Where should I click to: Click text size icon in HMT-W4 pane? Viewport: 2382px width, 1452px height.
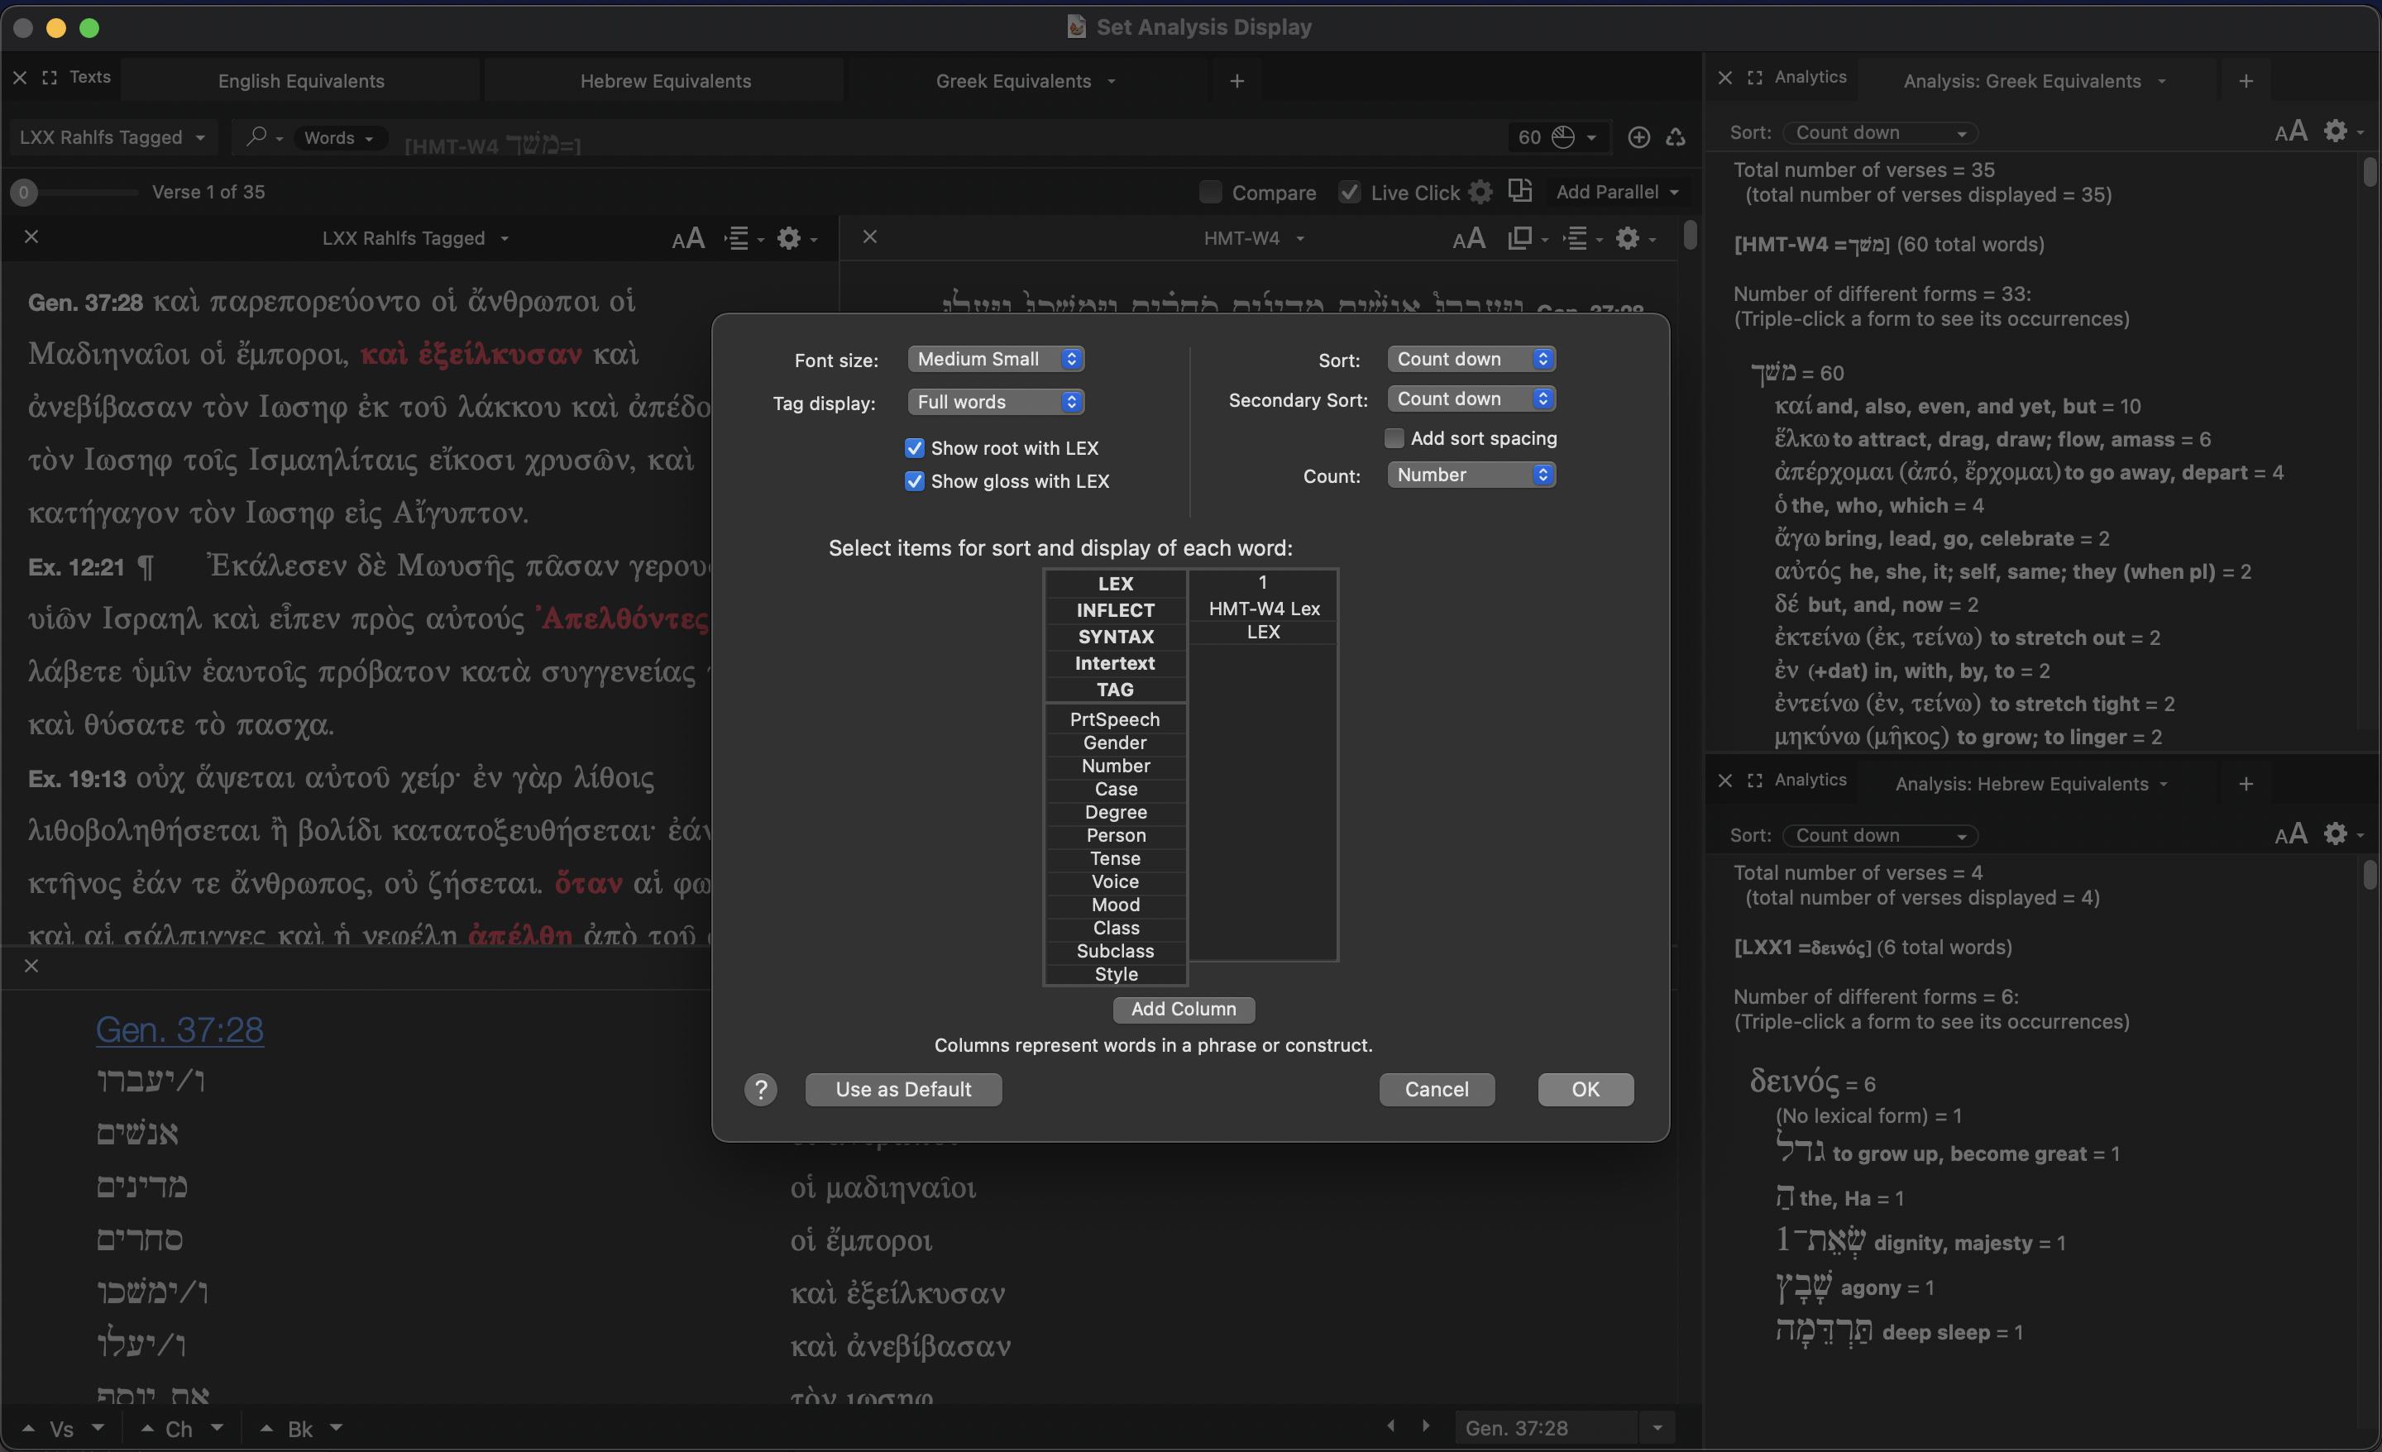click(x=1468, y=238)
